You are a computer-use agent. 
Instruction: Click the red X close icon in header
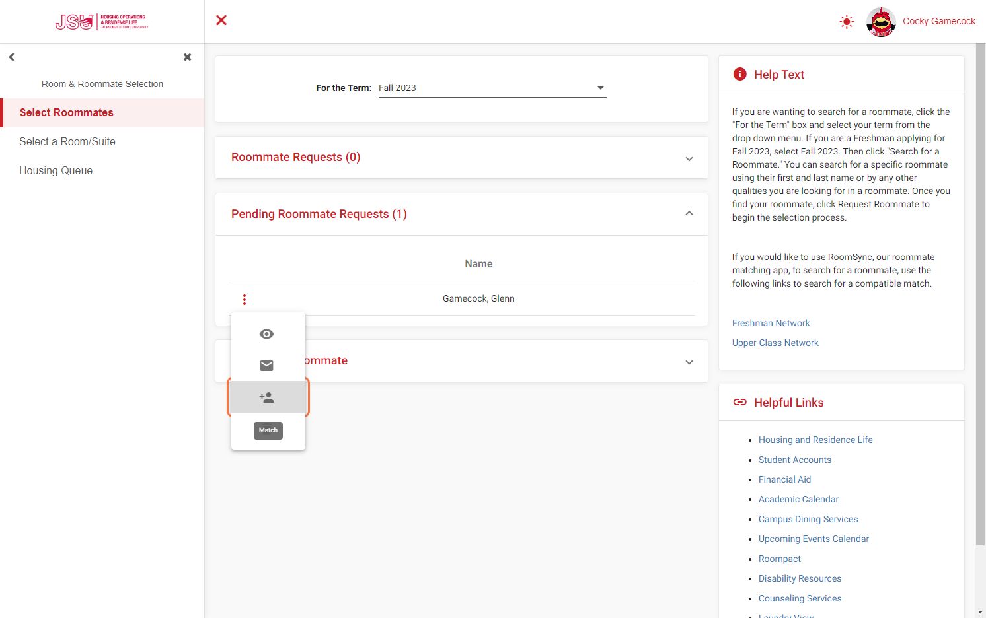(221, 20)
